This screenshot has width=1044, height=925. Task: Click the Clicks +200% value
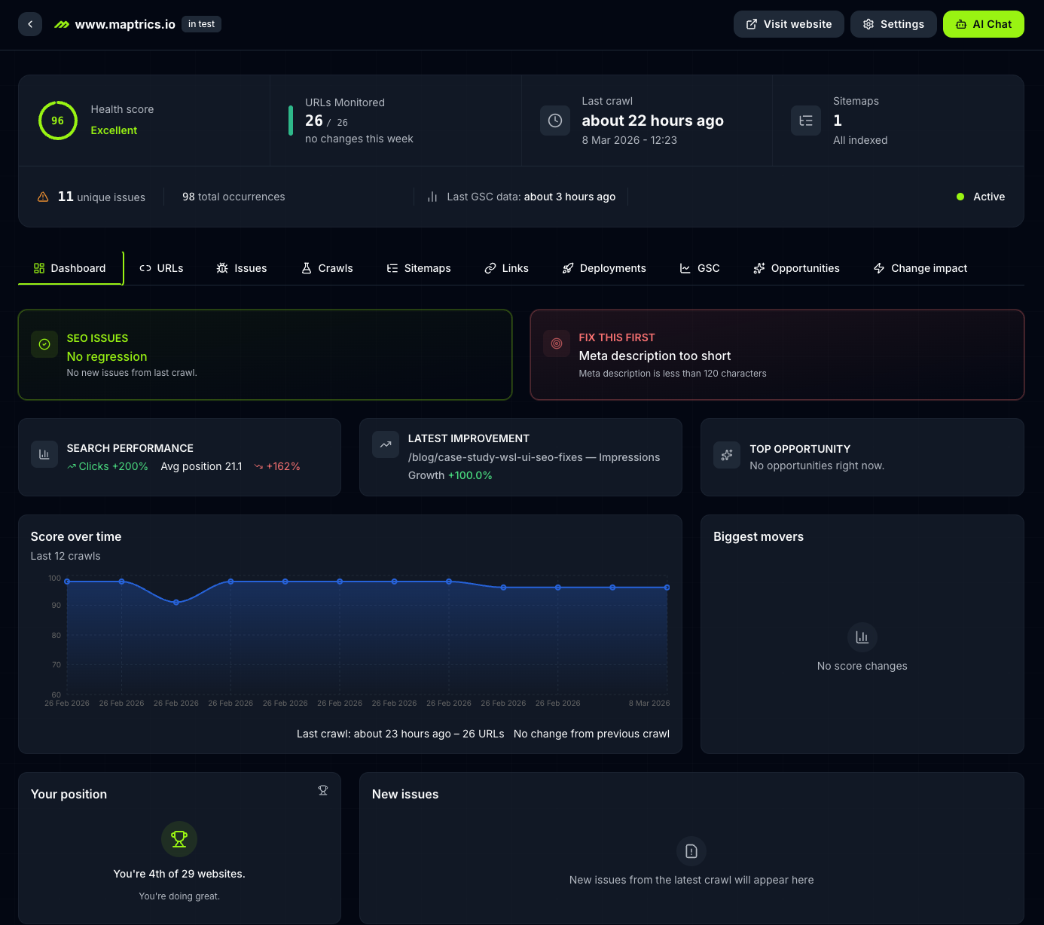[108, 466]
